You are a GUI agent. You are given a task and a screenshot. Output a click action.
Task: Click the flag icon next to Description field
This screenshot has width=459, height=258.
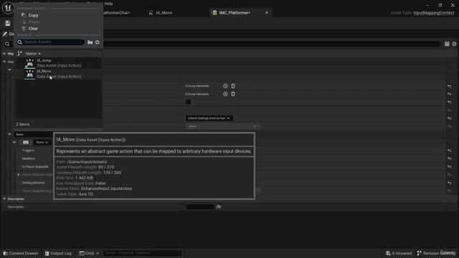(219, 207)
